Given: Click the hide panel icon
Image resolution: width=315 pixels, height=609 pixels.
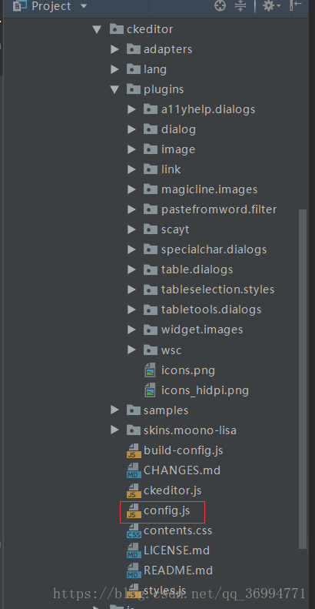Looking at the screenshot, I should (296, 5).
